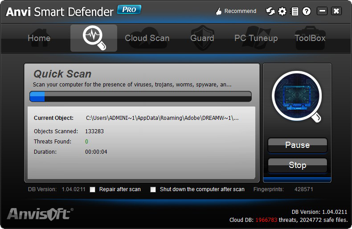Screen dimensions: 352x229
Task: Click the Fingerprints value 428571
Action: [303, 189]
